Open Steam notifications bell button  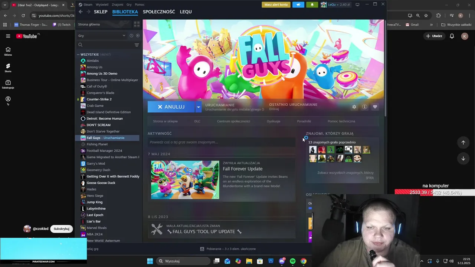tap(312, 4)
